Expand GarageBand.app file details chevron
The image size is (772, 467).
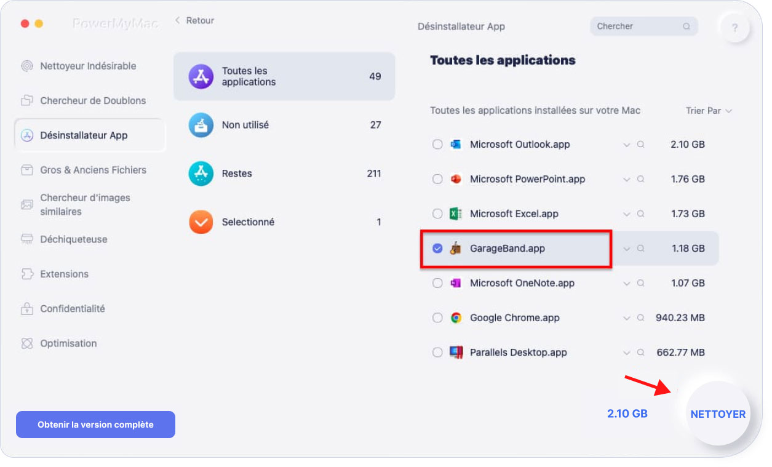627,249
